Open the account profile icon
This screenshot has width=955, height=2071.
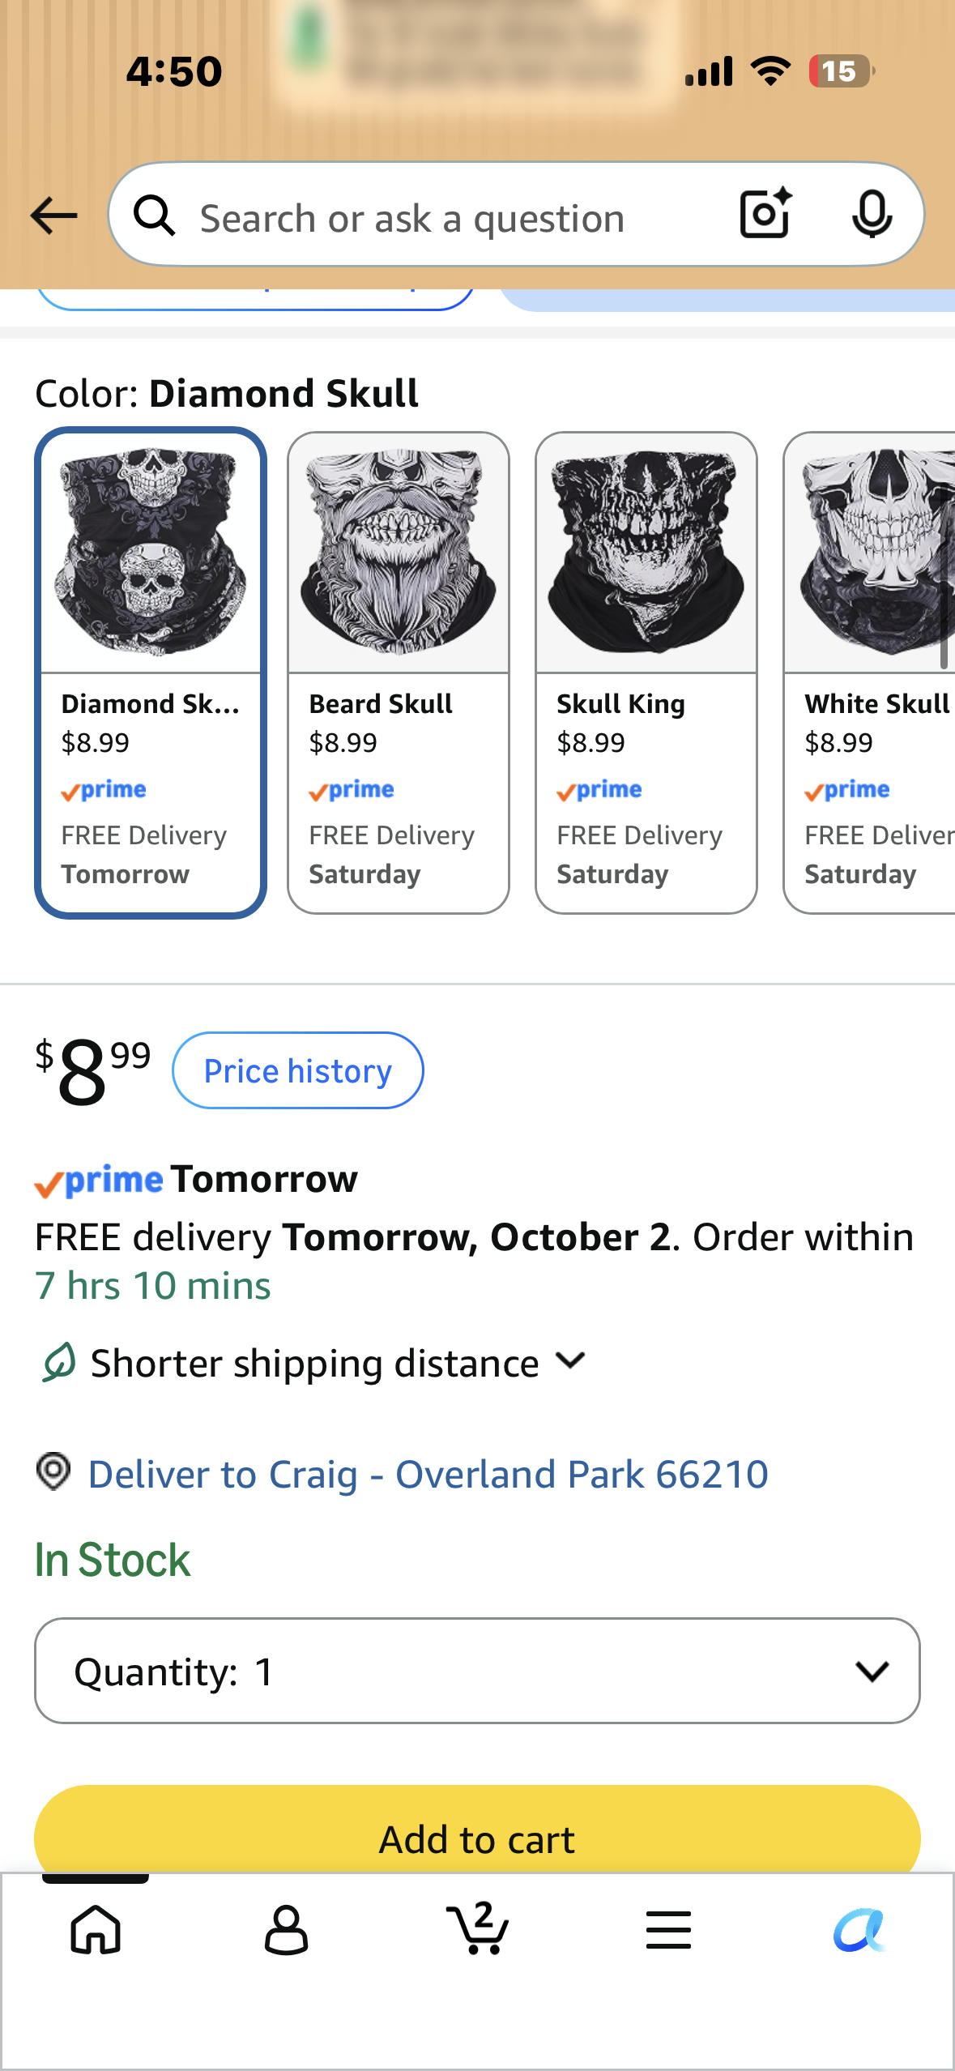287,1929
